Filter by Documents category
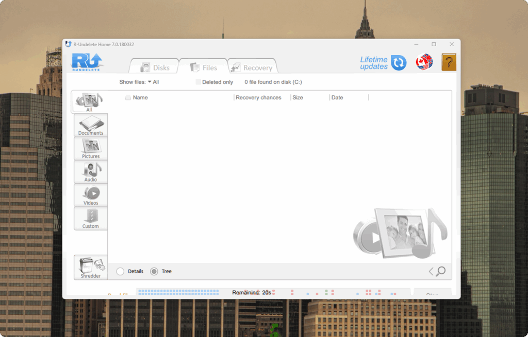Screen dimensions: 528x337 coord(91,125)
